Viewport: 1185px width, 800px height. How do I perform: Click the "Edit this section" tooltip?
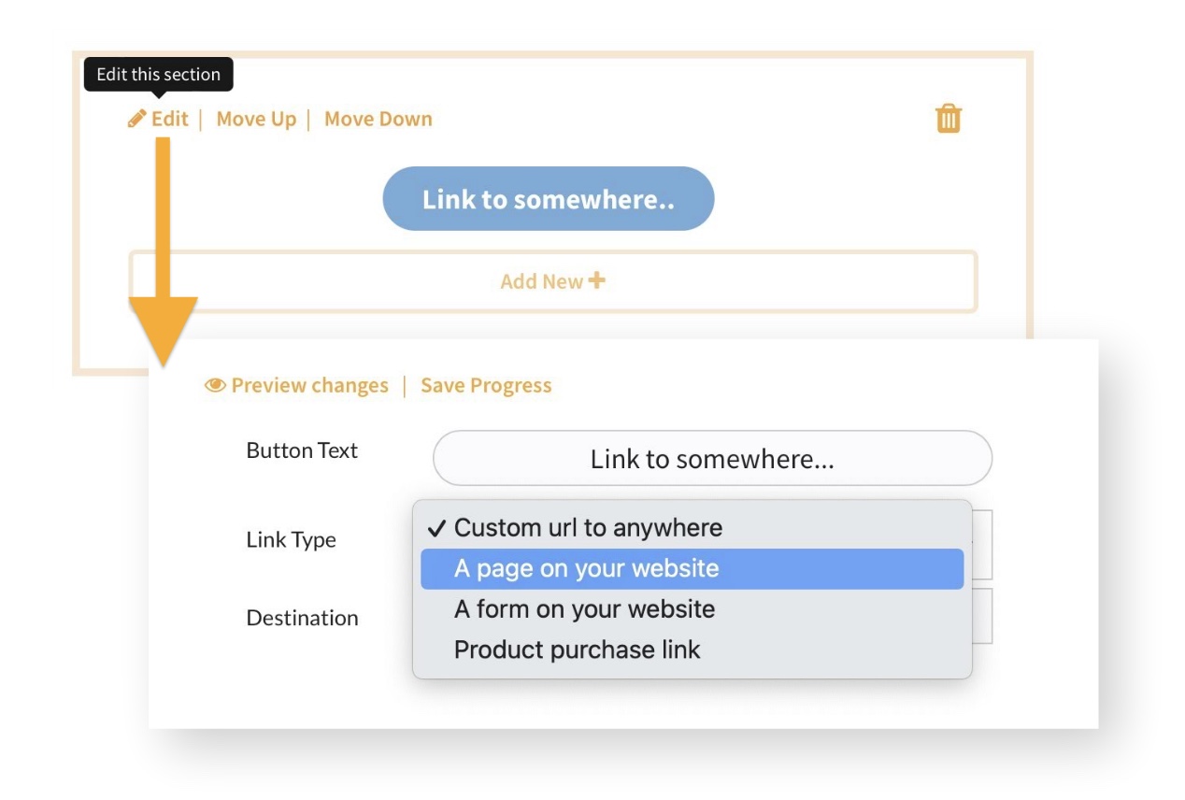[159, 75]
